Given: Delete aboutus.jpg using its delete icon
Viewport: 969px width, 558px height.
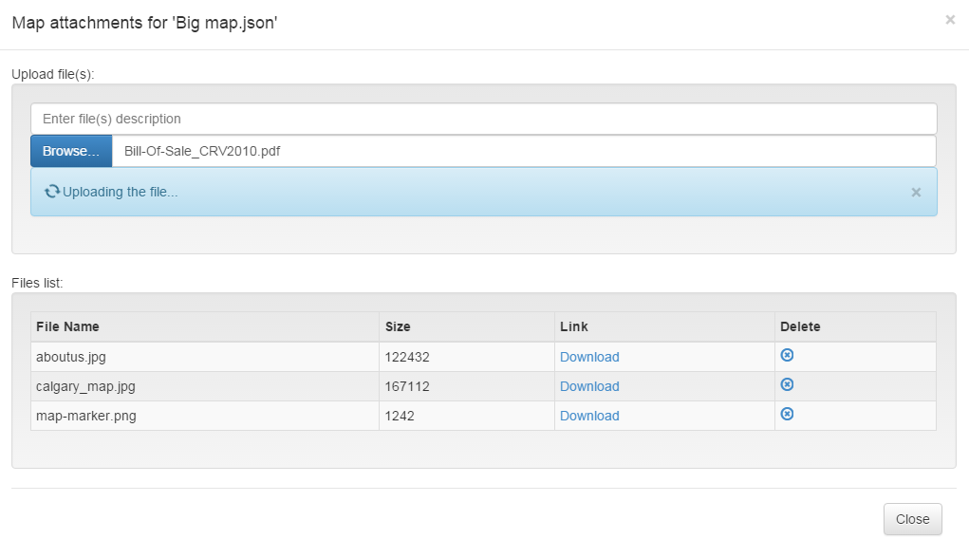Looking at the screenshot, I should pyautogui.click(x=787, y=355).
